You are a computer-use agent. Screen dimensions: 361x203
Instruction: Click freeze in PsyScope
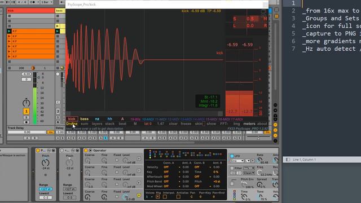[186, 124]
